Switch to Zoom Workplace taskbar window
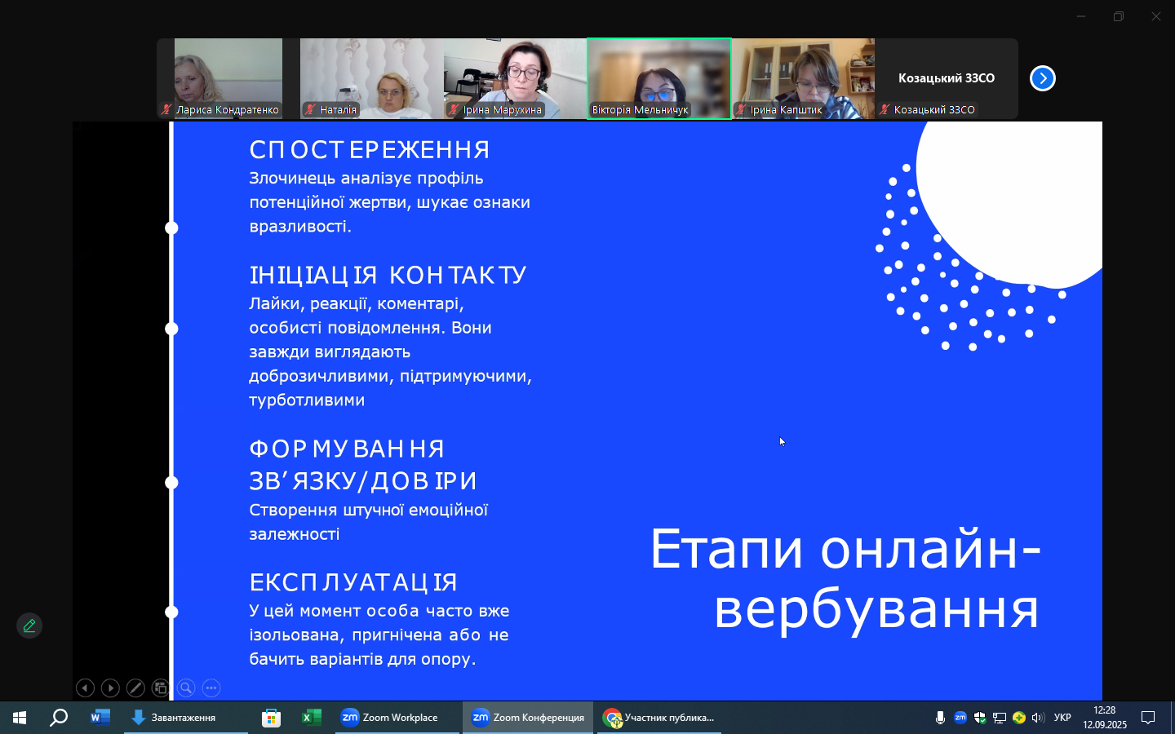The width and height of the screenshot is (1175, 734). [397, 718]
